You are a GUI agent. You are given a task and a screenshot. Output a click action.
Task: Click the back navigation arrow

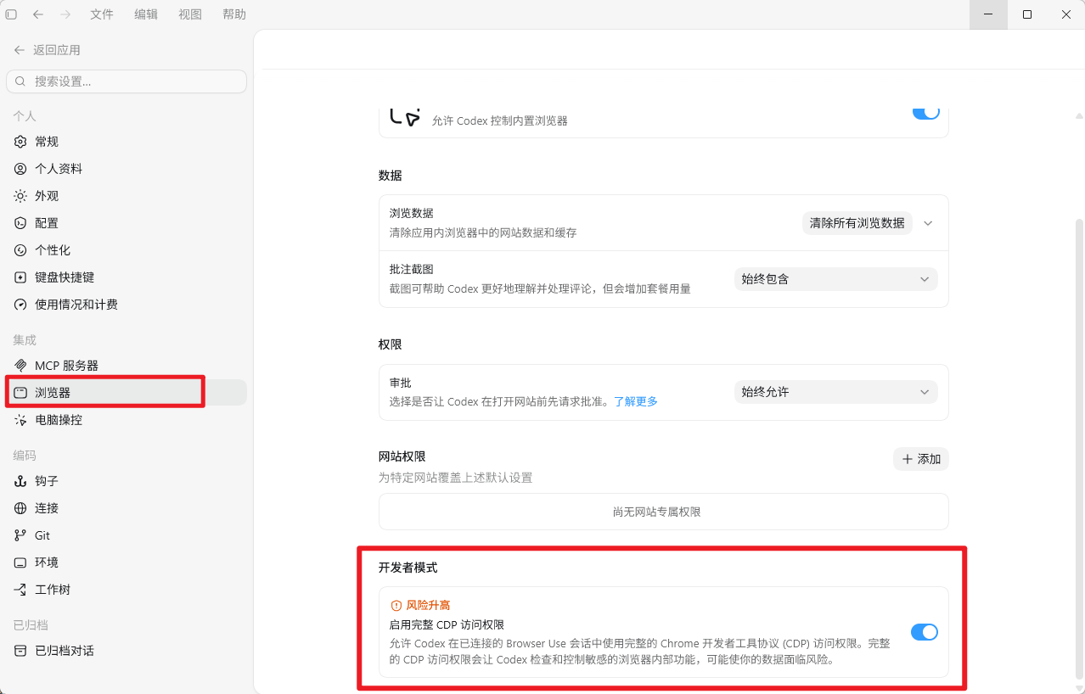pos(38,14)
